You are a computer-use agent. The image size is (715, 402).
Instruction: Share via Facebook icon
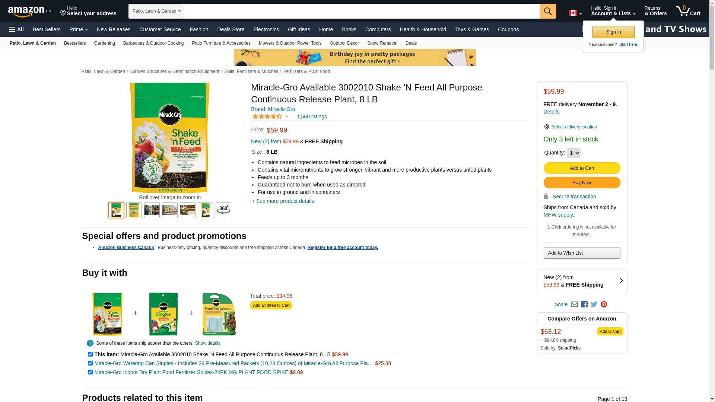(x=584, y=304)
